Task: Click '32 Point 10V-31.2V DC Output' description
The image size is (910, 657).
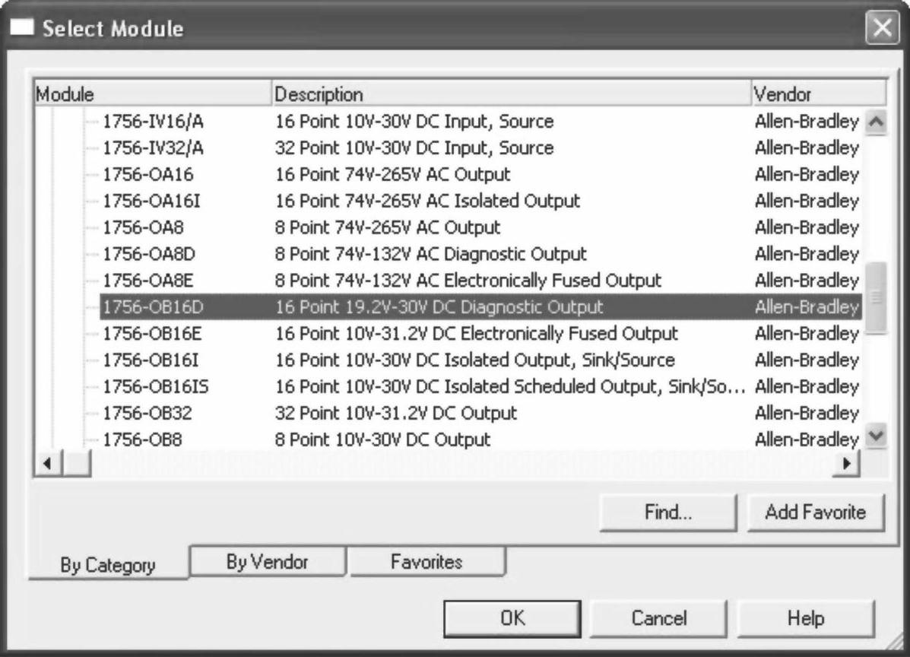Action: click(x=396, y=413)
